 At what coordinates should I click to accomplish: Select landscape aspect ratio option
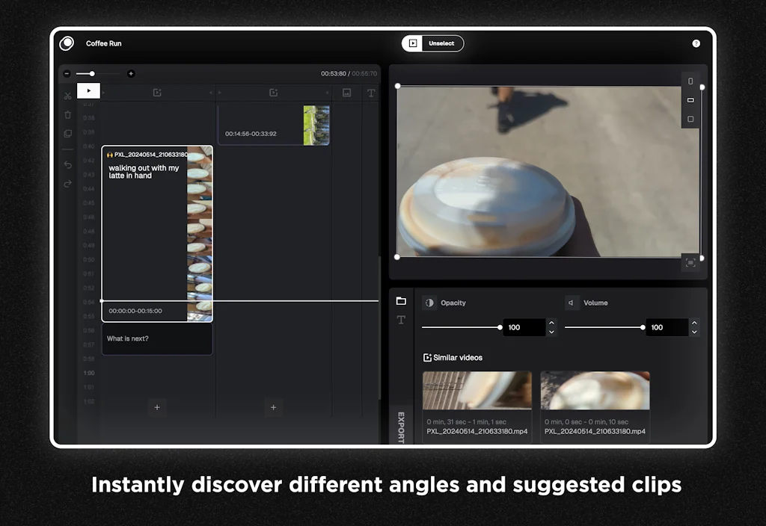tap(690, 100)
